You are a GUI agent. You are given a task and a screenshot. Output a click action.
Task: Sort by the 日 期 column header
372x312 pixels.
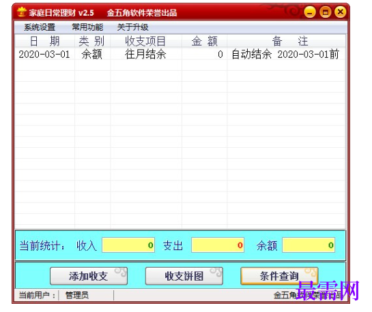coord(45,41)
